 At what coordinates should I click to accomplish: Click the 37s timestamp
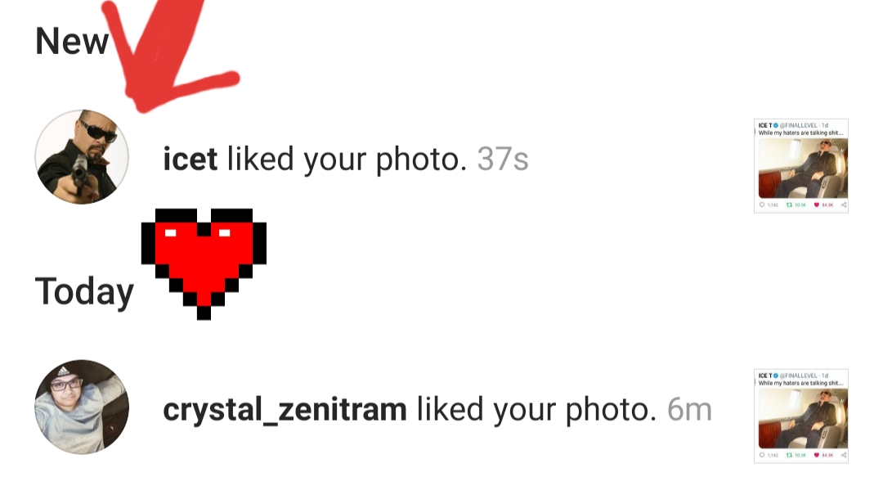pyautogui.click(x=503, y=159)
